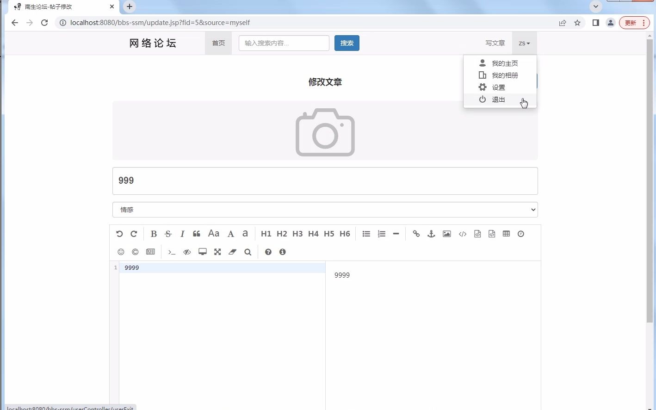Insert H6 heading
656x410 pixels.
(345, 234)
